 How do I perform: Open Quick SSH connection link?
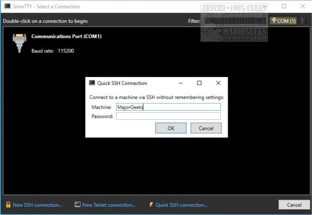[x=181, y=205]
